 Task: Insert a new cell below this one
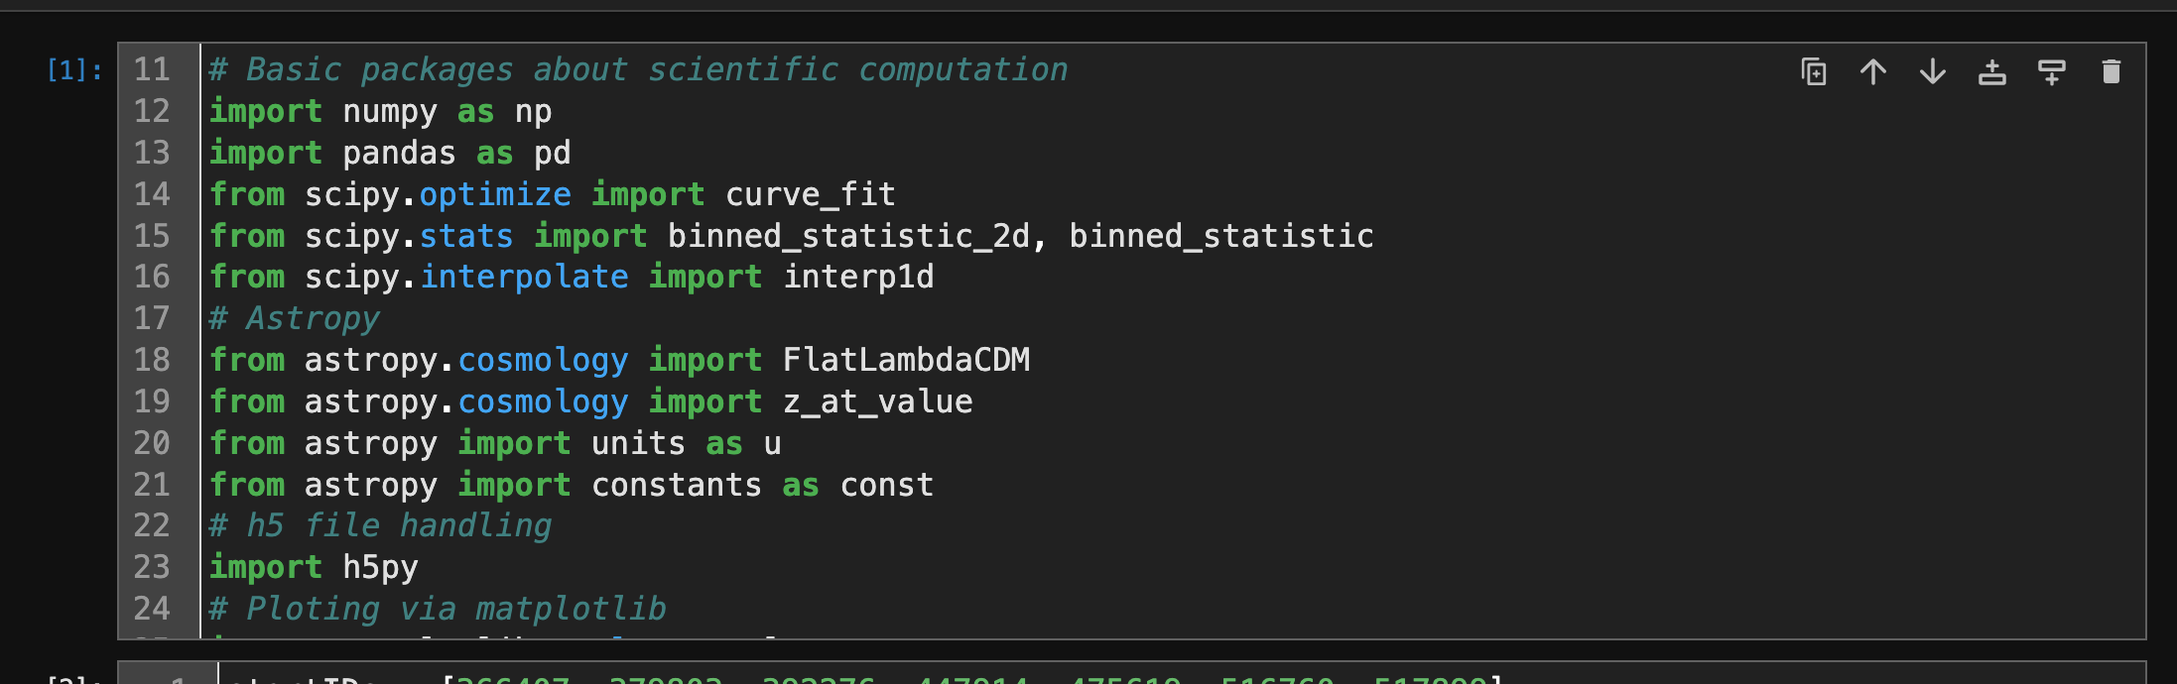pyautogui.click(x=2051, y=71)
